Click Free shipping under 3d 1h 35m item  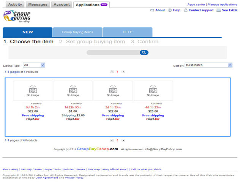pyautogui.click(x=113, y=115)
